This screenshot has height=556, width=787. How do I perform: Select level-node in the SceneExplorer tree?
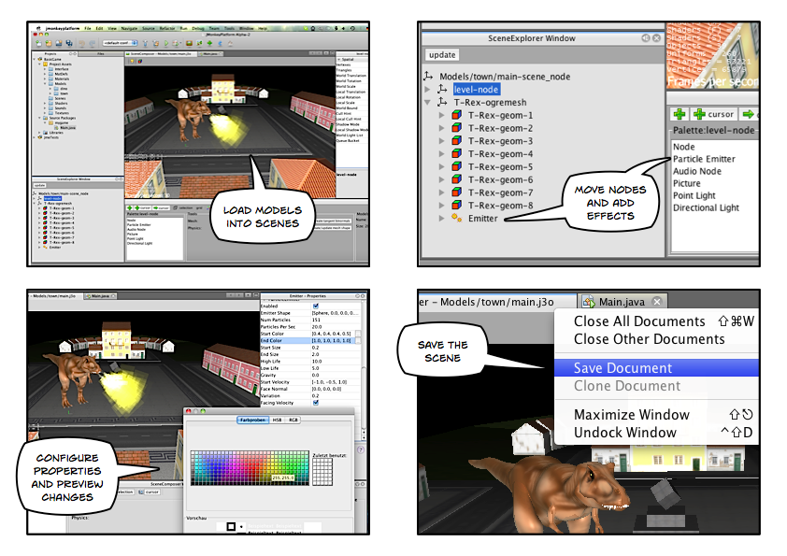click(x=477, y=90)
